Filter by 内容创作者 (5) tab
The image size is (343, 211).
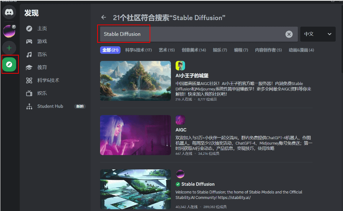(x=268, y=50)
